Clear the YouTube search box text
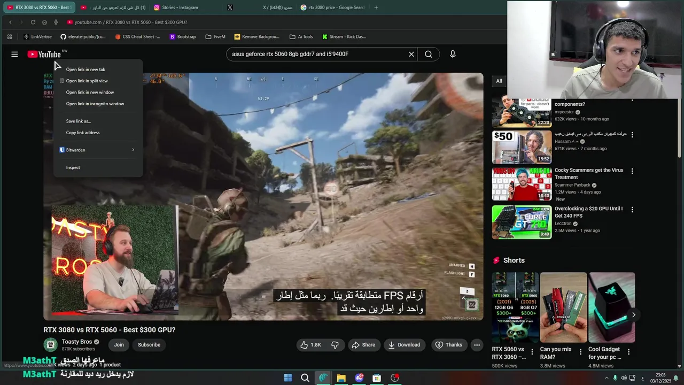 tap(411, 54)
